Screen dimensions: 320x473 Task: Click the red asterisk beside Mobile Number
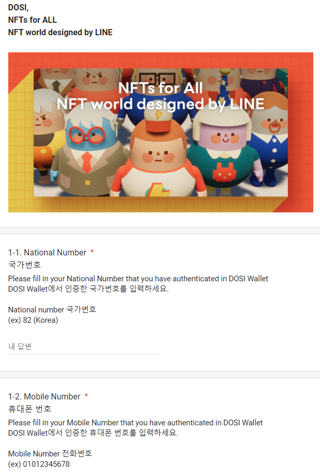click(x=86, y=395)
